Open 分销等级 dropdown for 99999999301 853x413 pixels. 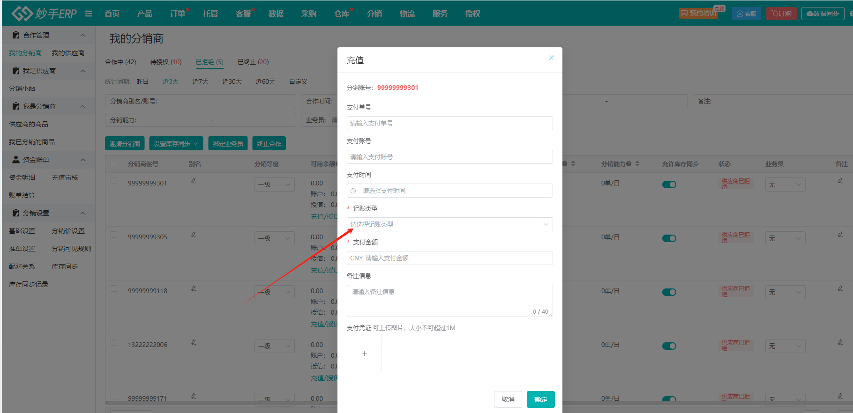(x=275, y=184)
